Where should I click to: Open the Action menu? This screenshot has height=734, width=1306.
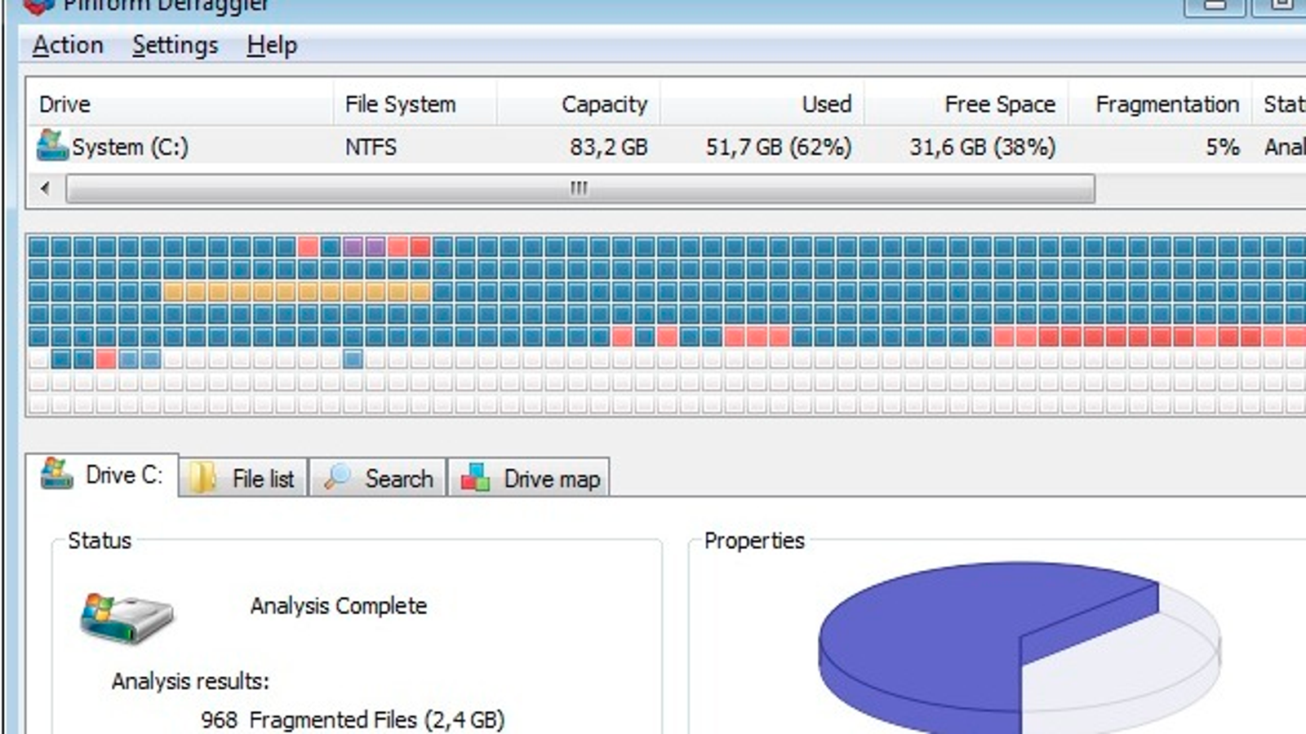pos(68,45)
